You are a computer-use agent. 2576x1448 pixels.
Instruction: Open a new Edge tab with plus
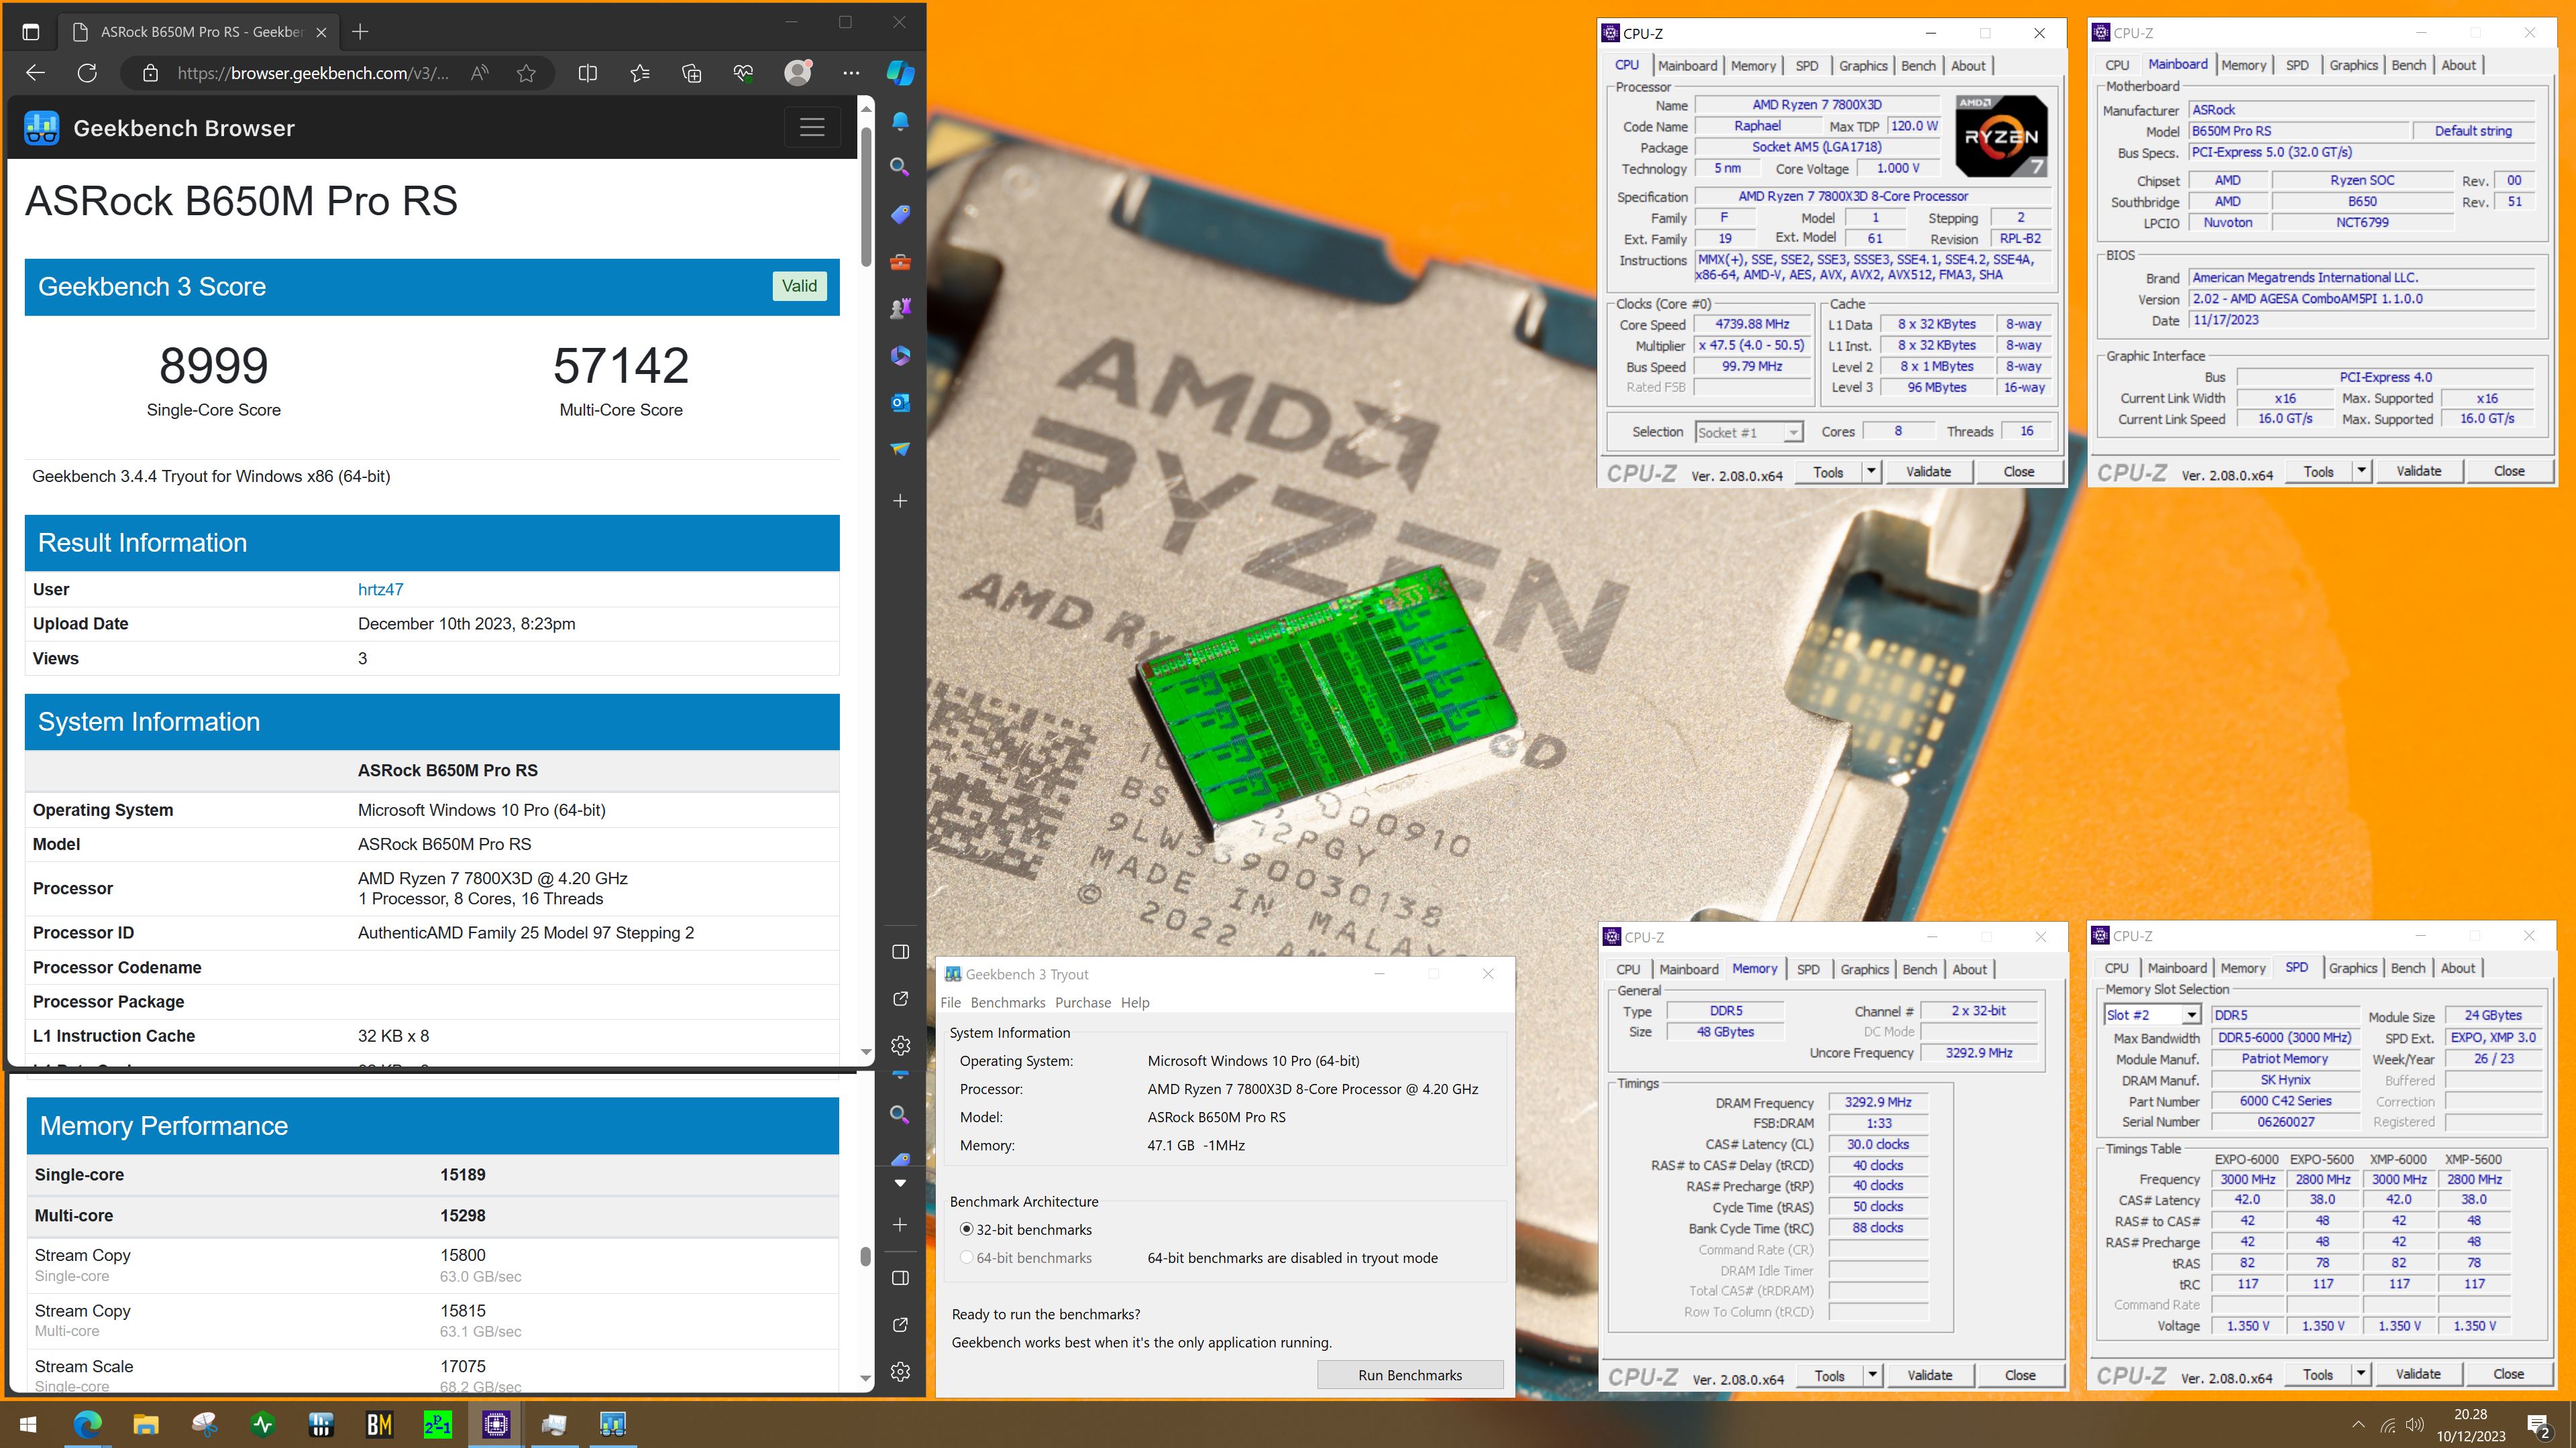[x=360, y=32]
